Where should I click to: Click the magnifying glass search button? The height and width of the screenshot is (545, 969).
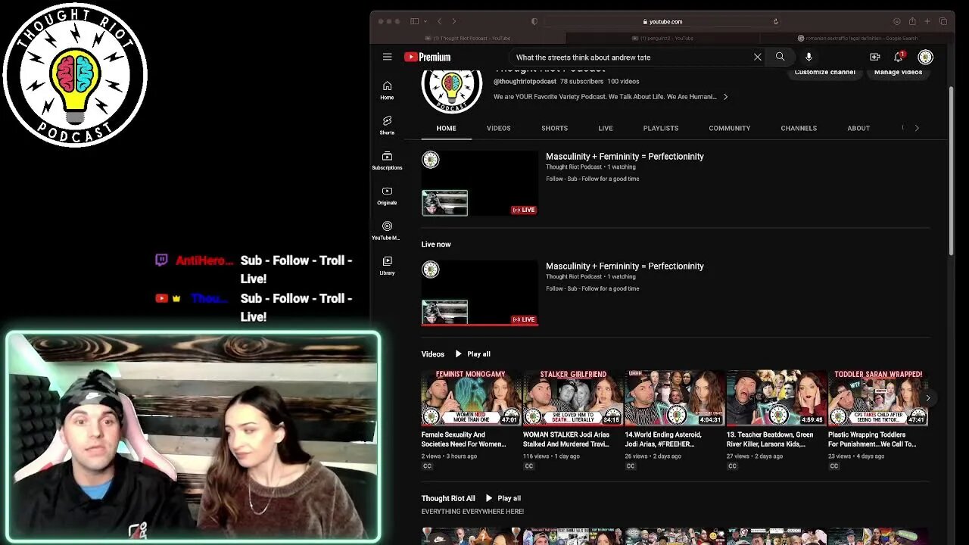click(780, 57)
